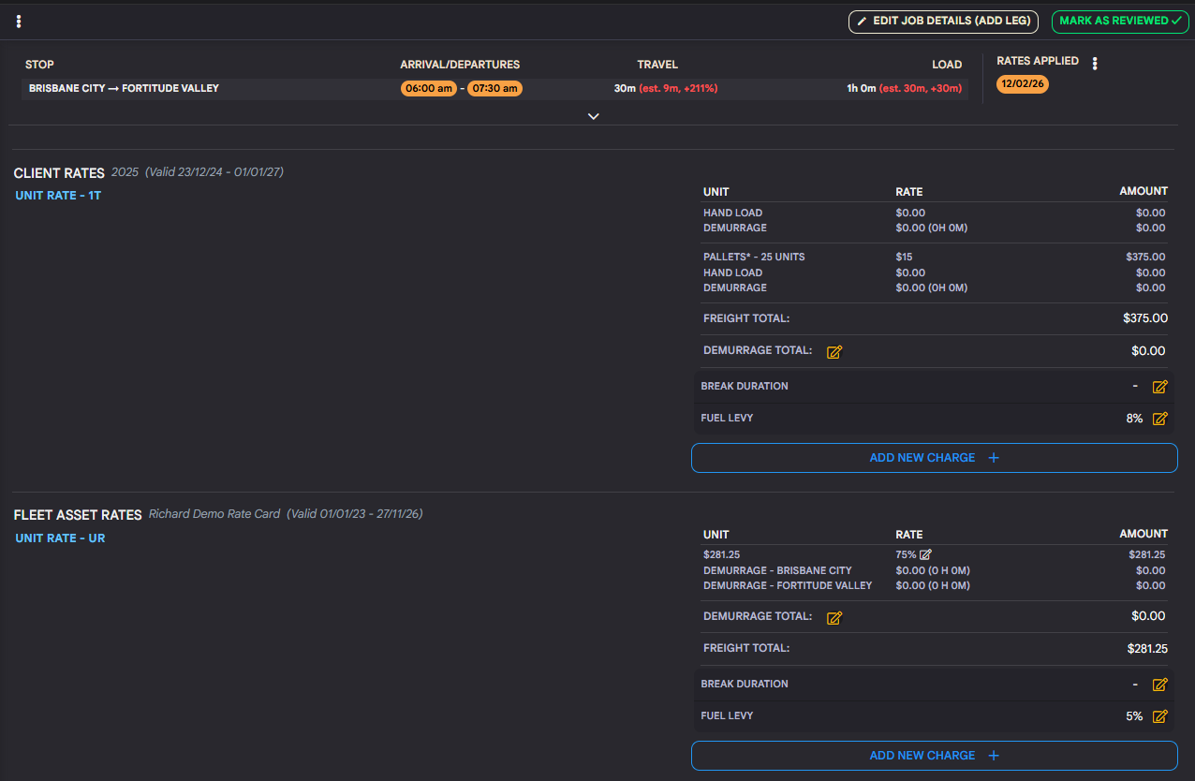The height and width of the screenshot is (781, 1195).
Task: Click the Rates Applied label
Action: click(x=1038, y=61)
